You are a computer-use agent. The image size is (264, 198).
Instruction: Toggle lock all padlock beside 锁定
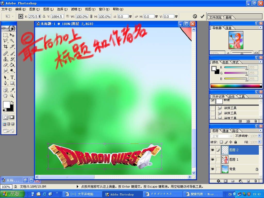click(236, 142)
